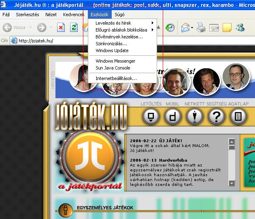This screenshot has width=255, height=219.
Task: Open the Mail button dropdown arrow
Action: [192, 27]
